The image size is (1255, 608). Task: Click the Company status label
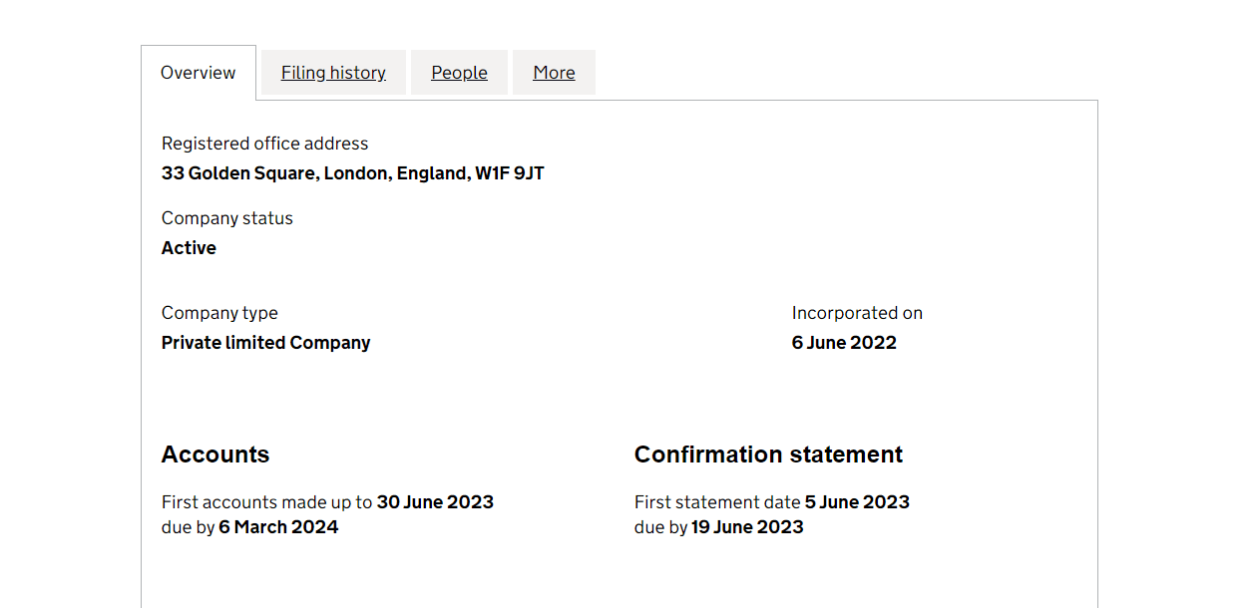(x=227, y=218)
